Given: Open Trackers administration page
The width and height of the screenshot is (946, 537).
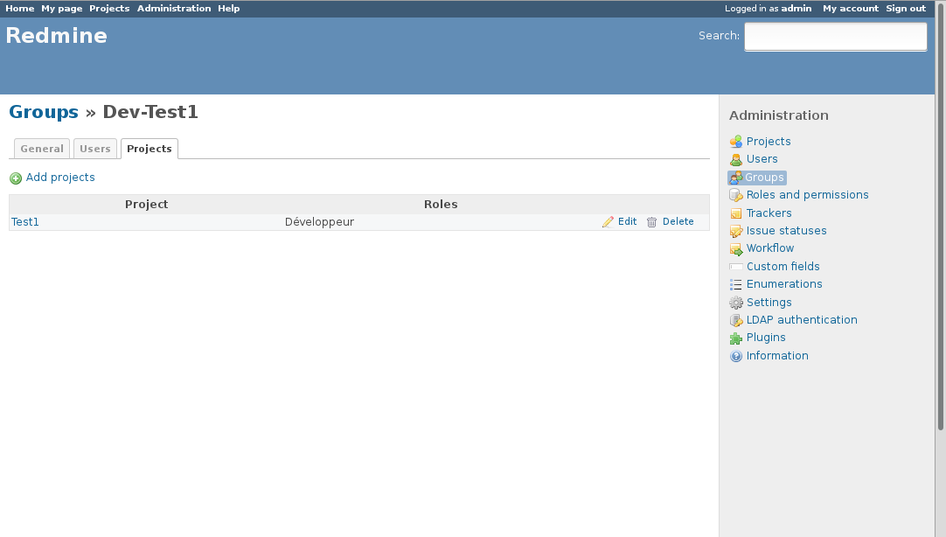Looking at the screenshot, I should pos(769,213).
